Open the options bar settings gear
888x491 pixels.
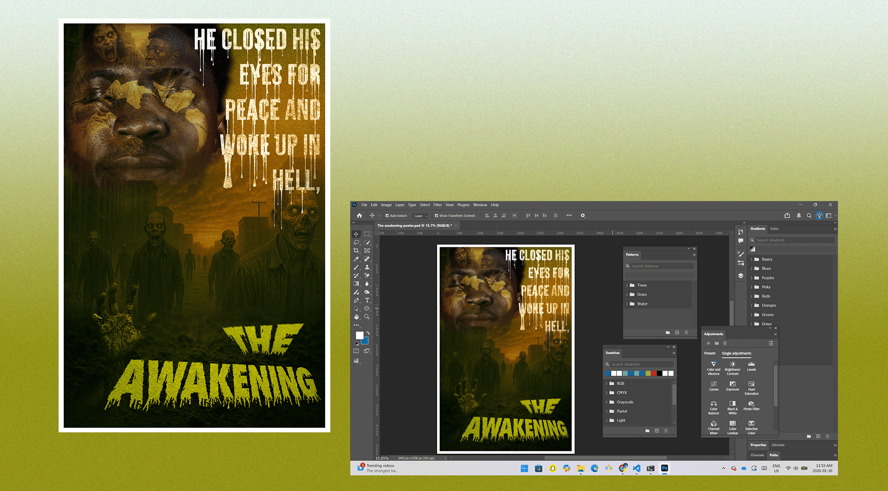tap(583, 216)
